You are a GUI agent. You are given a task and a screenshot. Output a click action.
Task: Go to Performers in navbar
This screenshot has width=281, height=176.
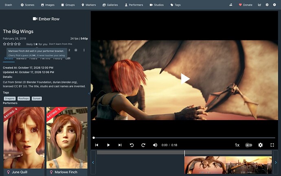(x=134, y=5)
